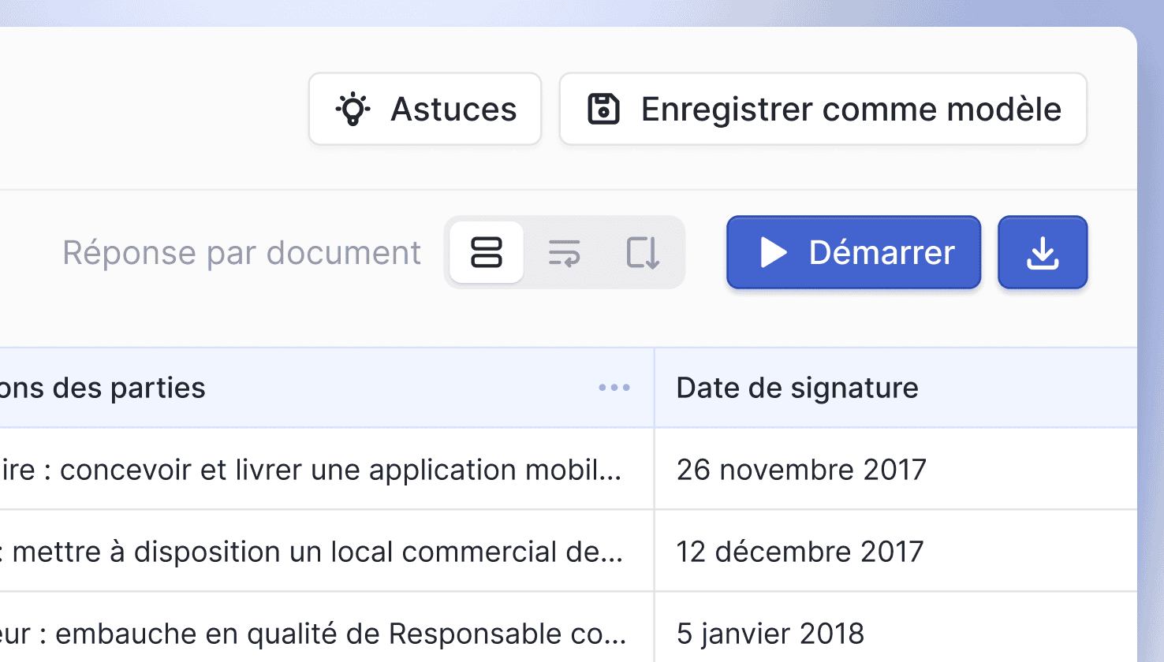1164x662 pixels.
Task: Click Enregistrer comme modèle button
Action: [823, 110]
